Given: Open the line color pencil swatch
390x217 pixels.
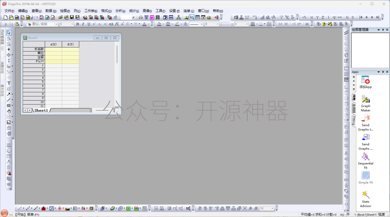Looking at the screenshot, I should [x=177, y=24].
